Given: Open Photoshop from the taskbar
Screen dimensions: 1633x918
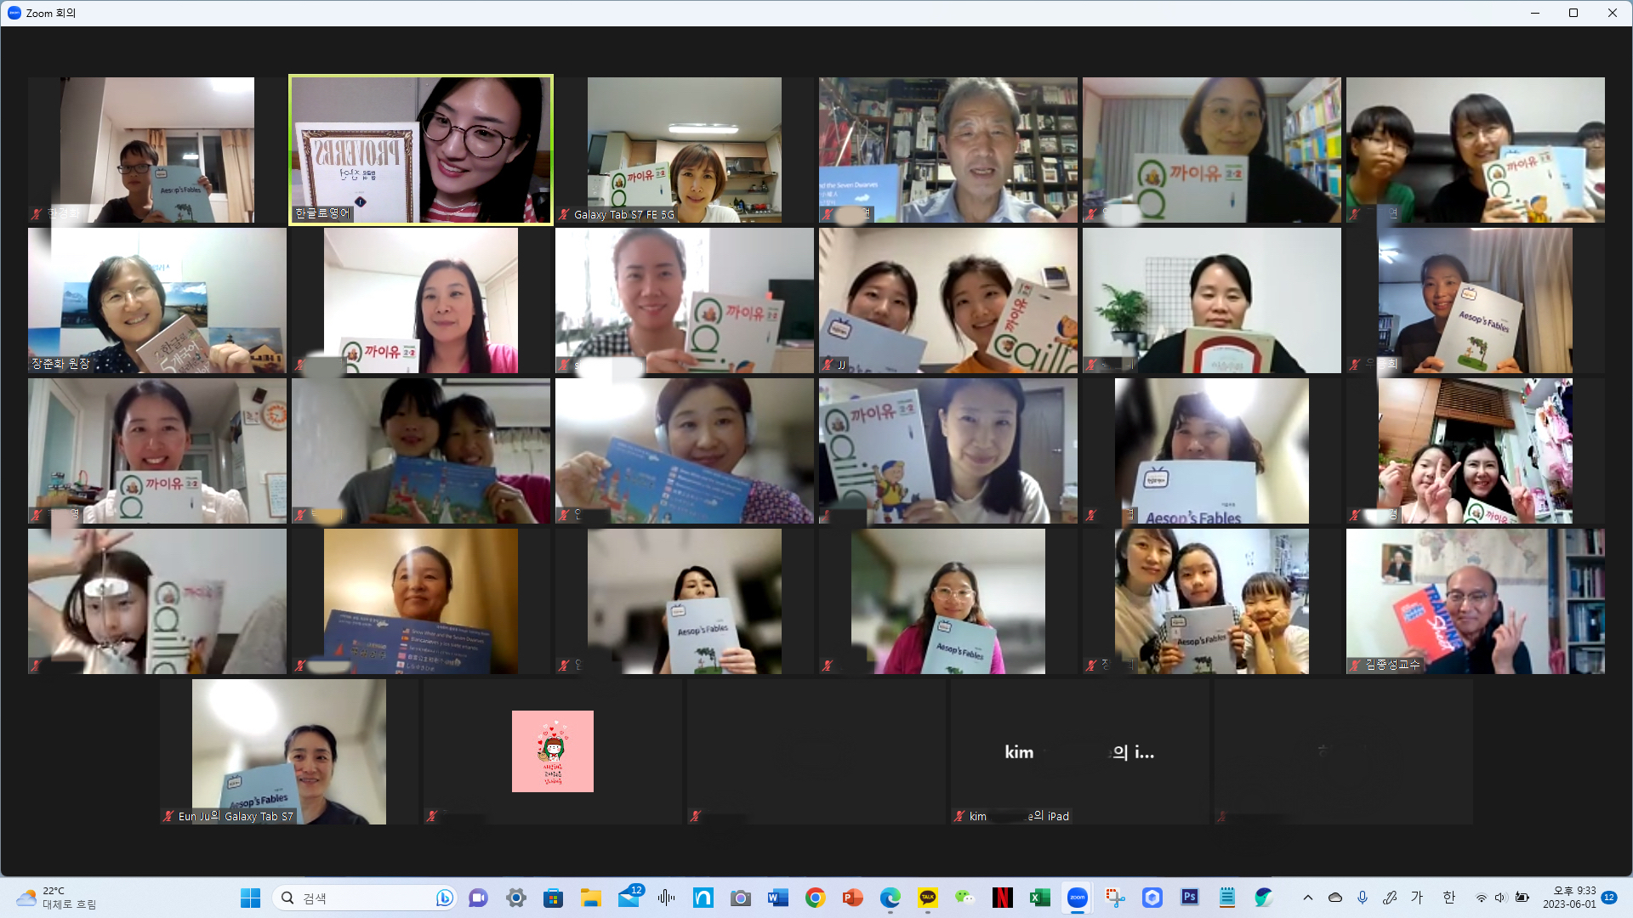Looking at the screenshot, I should [1189, 898].
